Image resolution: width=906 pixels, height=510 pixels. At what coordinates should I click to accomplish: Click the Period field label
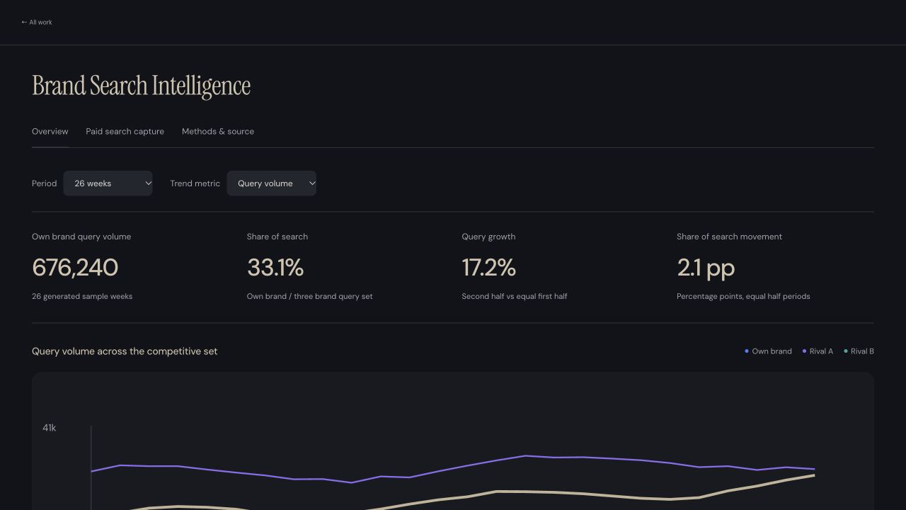(44, 183)
